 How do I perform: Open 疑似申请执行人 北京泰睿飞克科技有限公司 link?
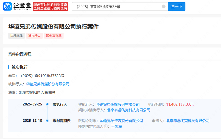[128, 110]
